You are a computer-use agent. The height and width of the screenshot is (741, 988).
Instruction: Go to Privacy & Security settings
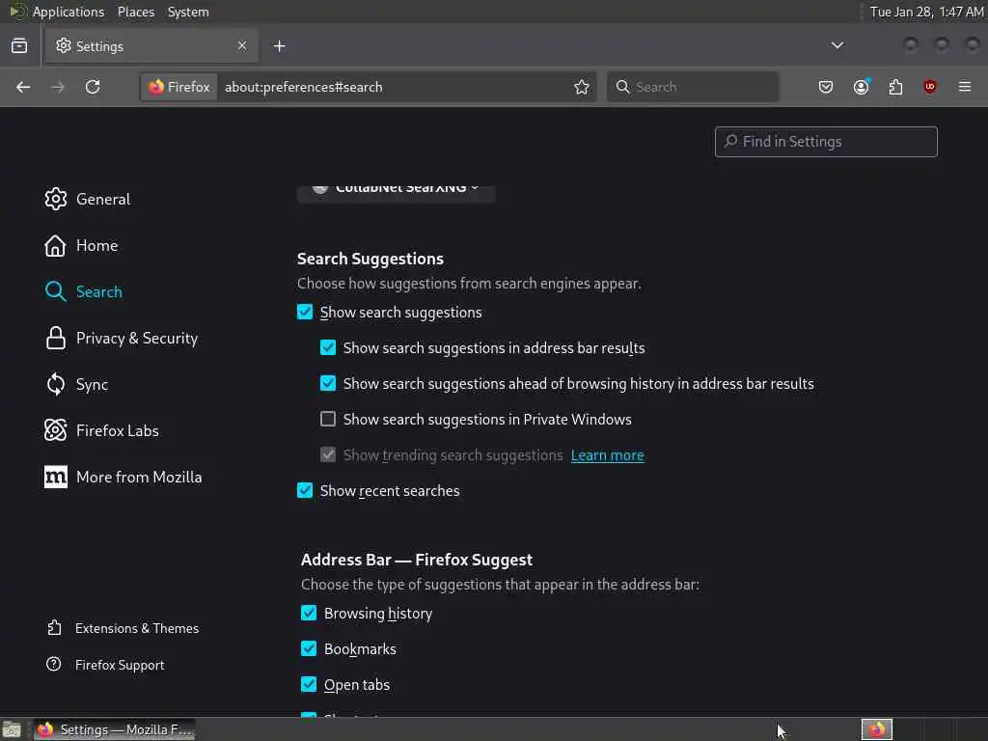click(x=136, y=339)
